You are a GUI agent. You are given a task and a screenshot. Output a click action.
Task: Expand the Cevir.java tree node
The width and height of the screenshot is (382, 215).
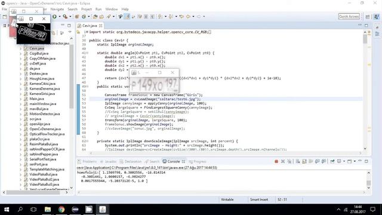point(21,48)
